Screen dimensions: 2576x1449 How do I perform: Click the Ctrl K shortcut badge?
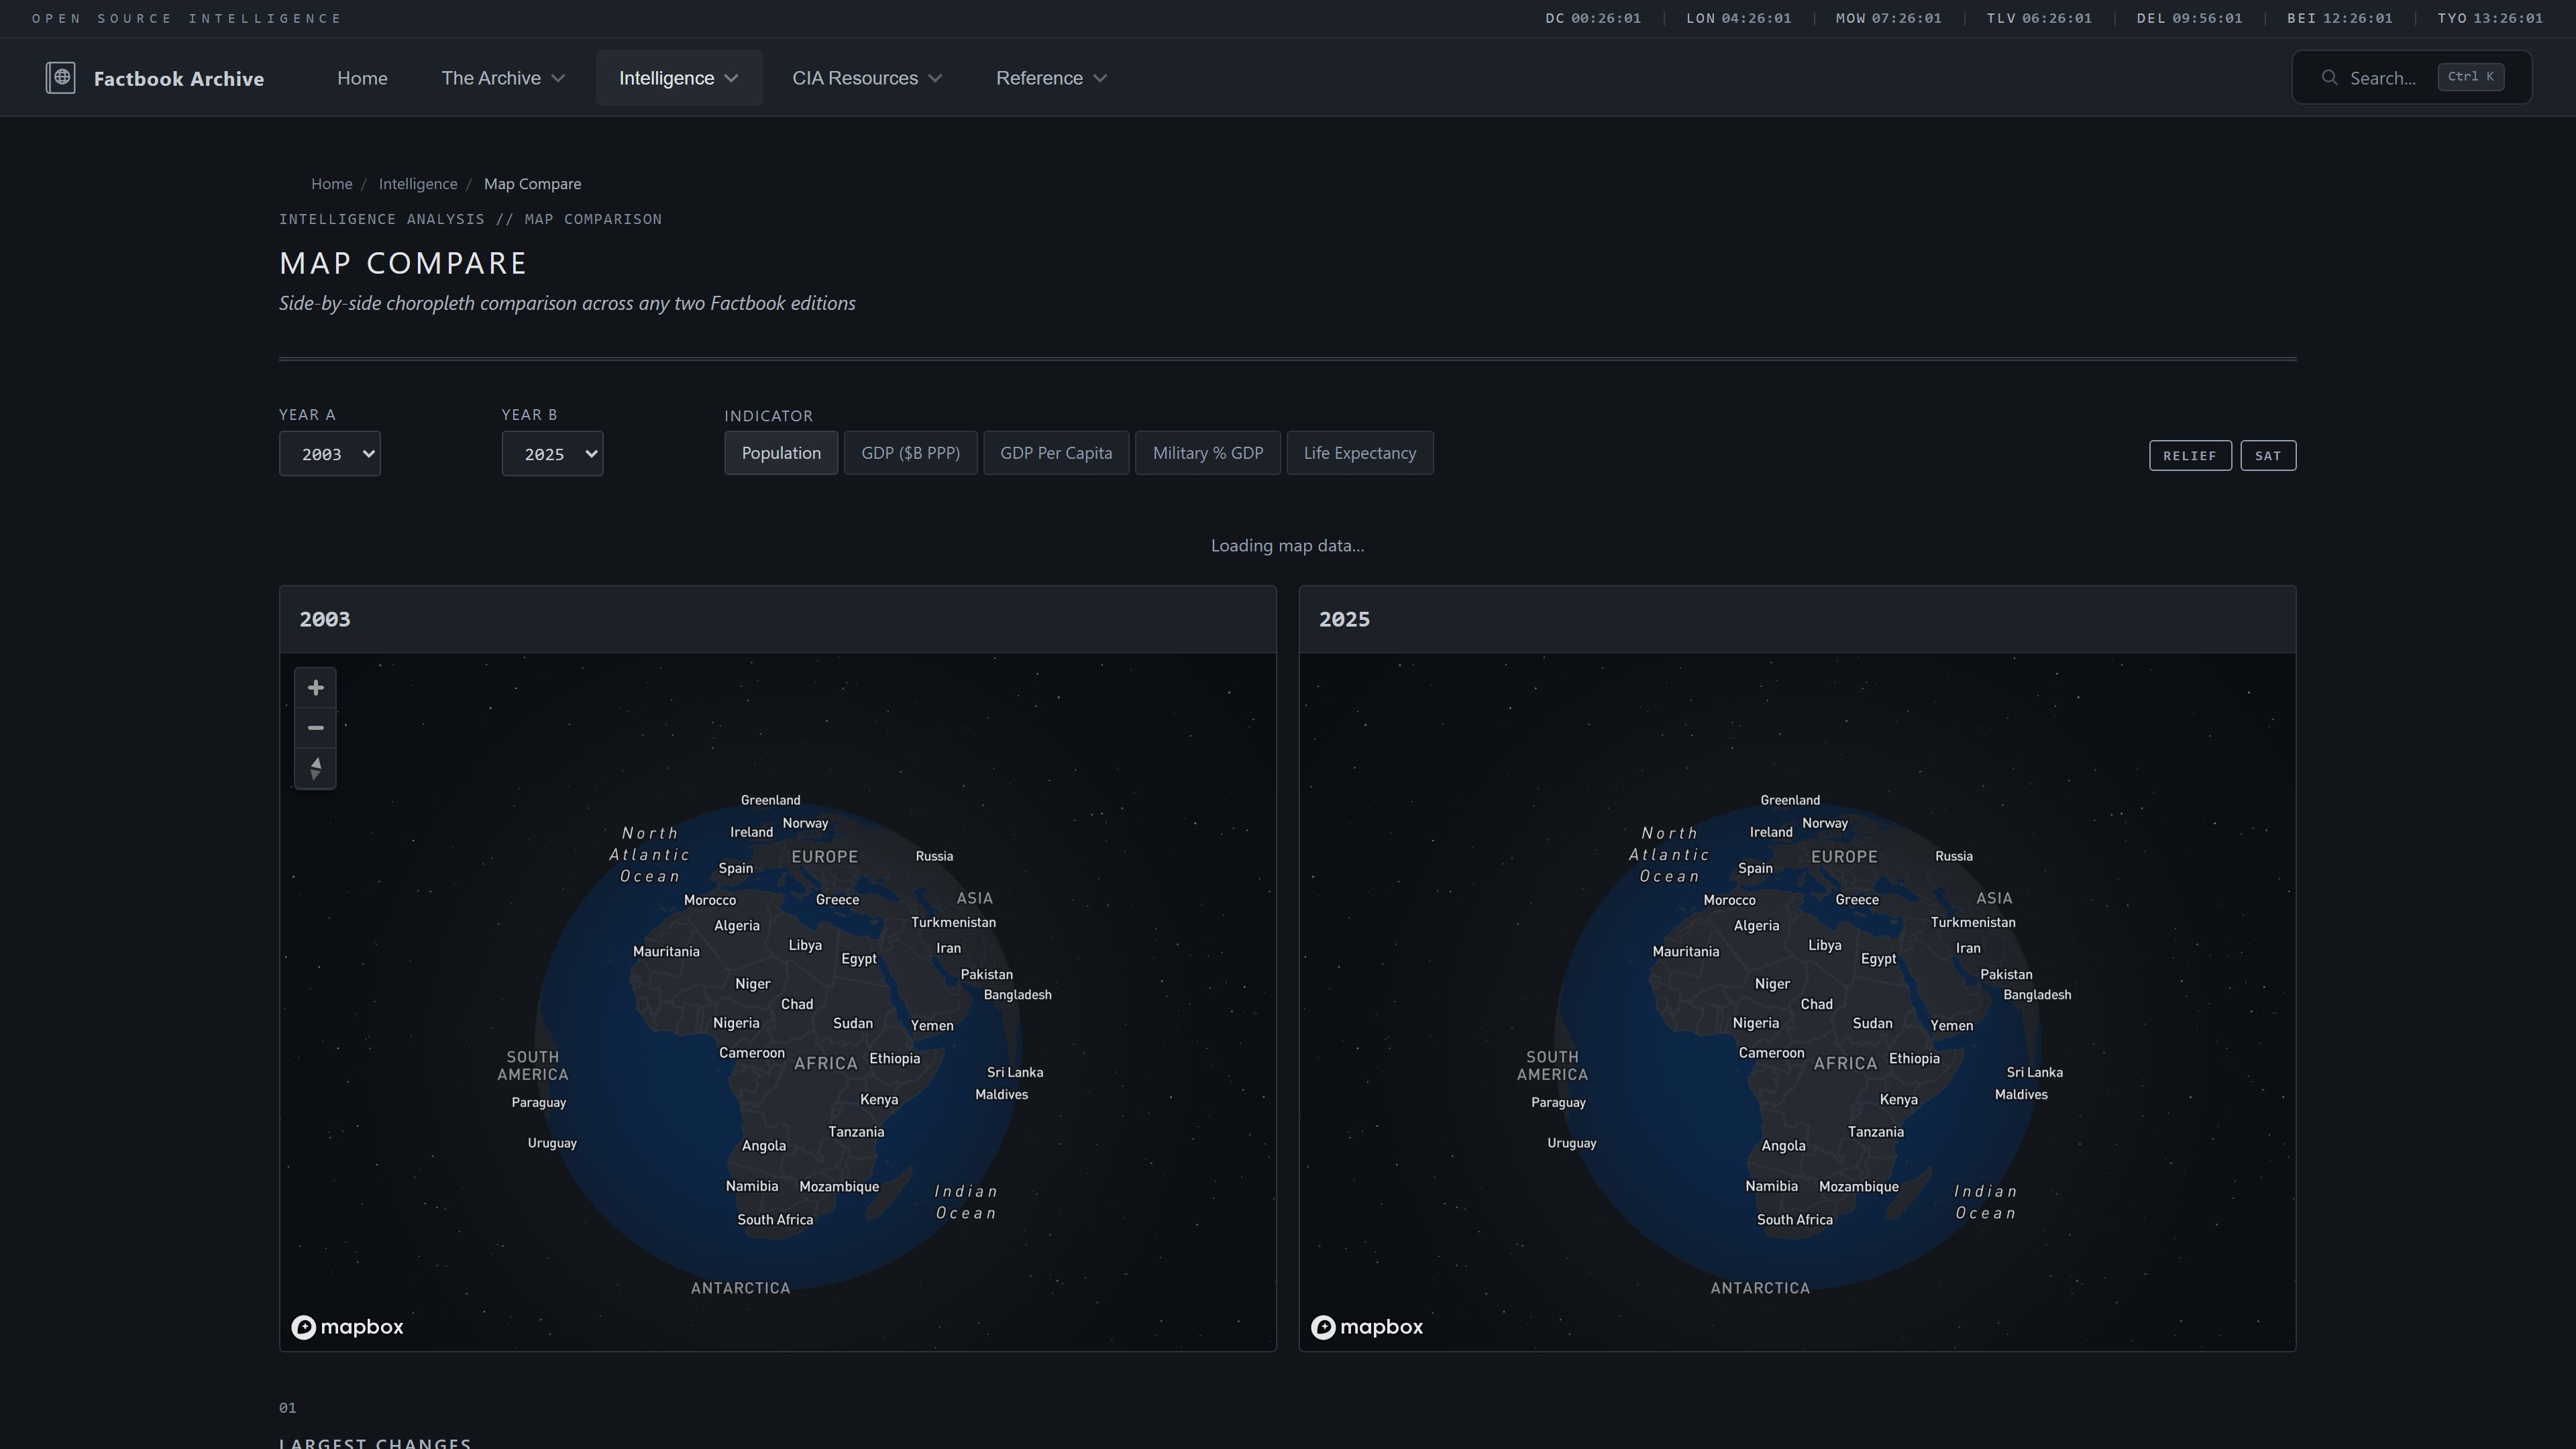tap(2470, 77)
